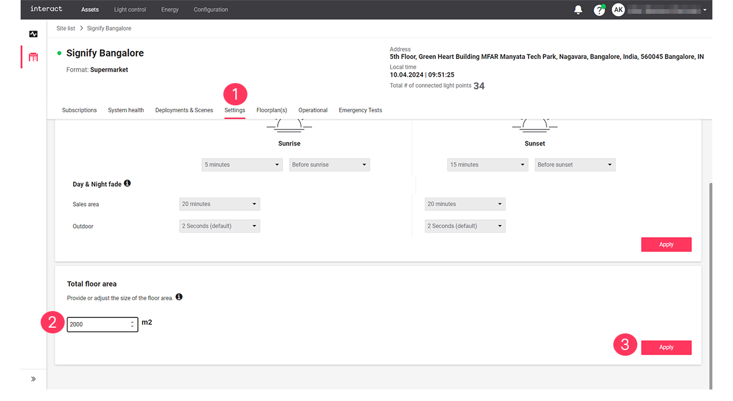The width and height of the screenshot is (733, 401).
Task: Open the Emergency Tests tab
Action: tap(360, 110)
